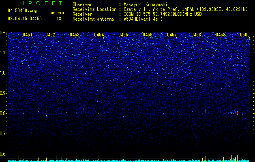Click the meteor echo just before 0455

pos(115,114)
